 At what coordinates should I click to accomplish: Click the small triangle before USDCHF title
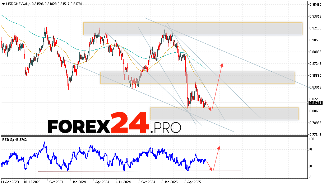tap(3, 4)
